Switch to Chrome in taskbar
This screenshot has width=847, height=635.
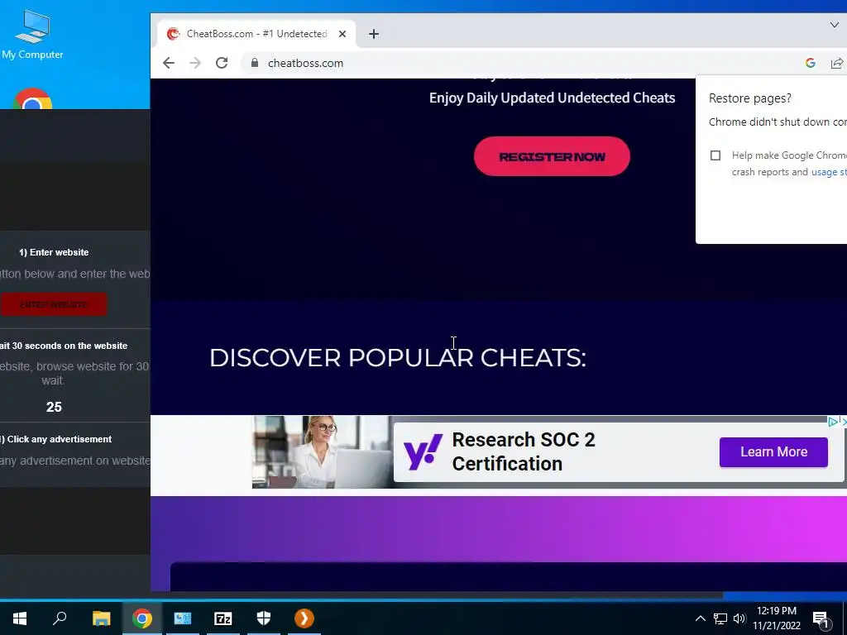(142, 618)
